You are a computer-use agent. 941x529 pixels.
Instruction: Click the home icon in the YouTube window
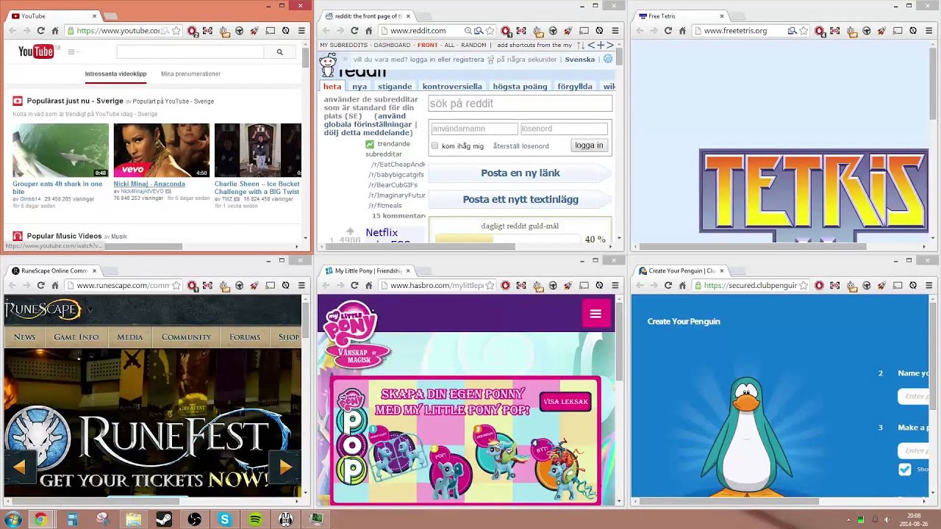click(x=55, y=31)
